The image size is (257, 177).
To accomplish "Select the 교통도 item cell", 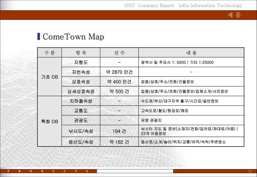I will 81,110.
